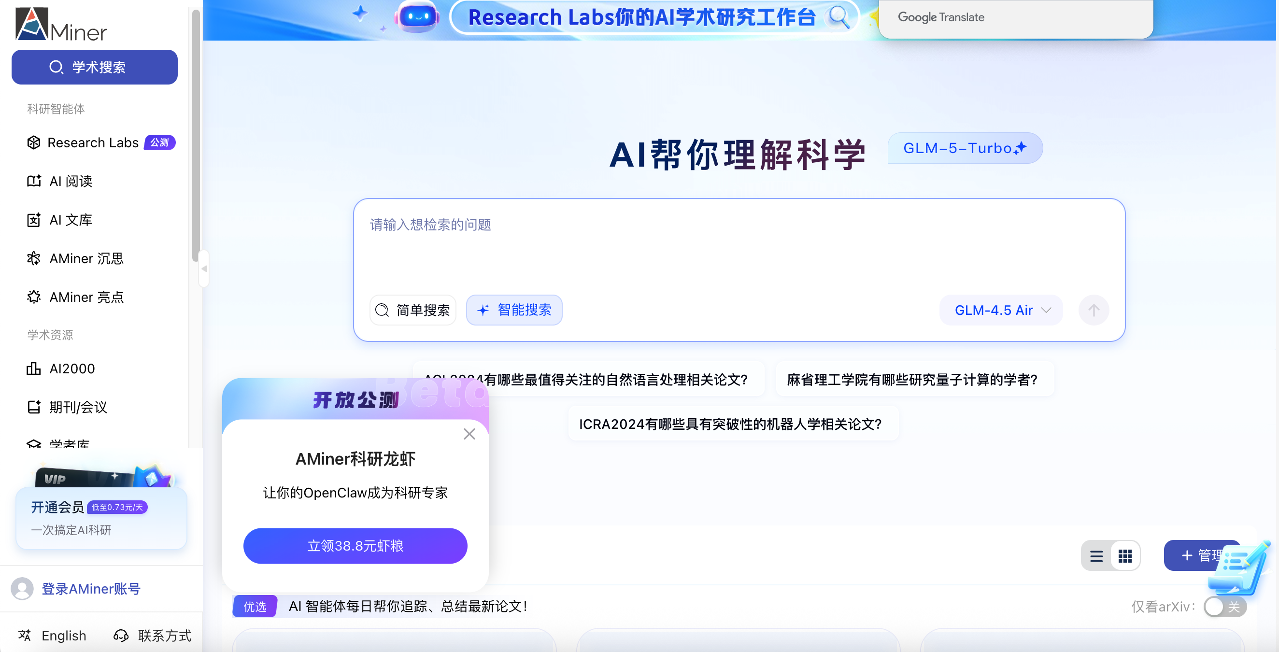Click 登录AMiner账号 to log in
The height and width of the screenshot is (652, 1279).
(x=91, y=589)
